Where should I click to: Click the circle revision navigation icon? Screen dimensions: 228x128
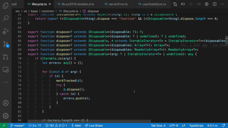[x=191, y=4]
